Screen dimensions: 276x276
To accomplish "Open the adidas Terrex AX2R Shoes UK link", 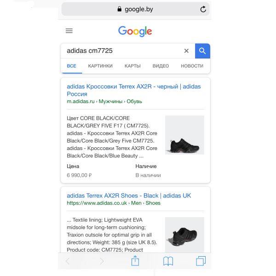I will click(x=129, y=195).
